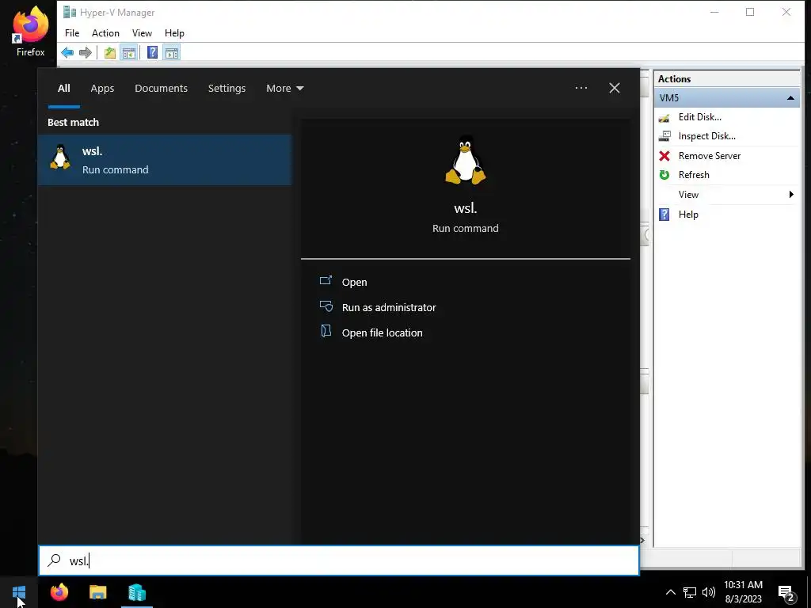Viewport: 811px width, 608px height.
Task: Toggle the Show/Hide Action Pane toolbar icon
Action: [x=172, y=52]
